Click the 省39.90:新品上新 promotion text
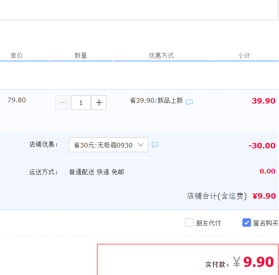The width and height of the screenshot is (279, 275). click(156, 101)
